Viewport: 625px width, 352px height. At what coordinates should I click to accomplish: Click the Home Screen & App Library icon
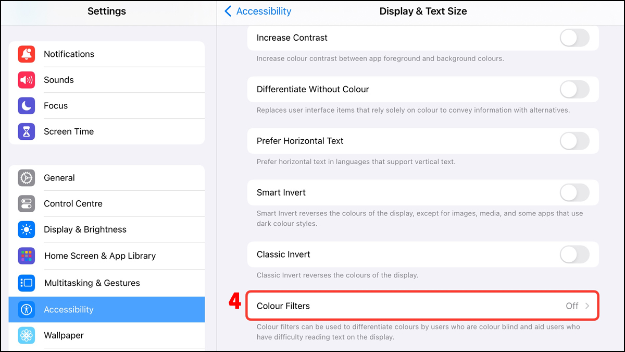point(27,256)
